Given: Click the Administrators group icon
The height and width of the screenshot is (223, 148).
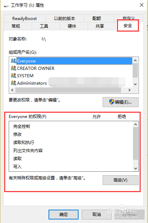Looking at the screenshot, I should [x=14, y=83].
